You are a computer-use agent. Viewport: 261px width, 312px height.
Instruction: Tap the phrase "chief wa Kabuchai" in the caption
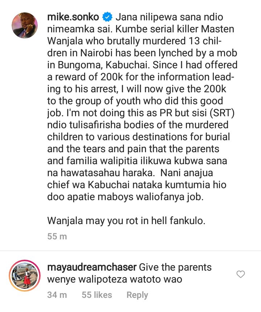coord(88,185)
